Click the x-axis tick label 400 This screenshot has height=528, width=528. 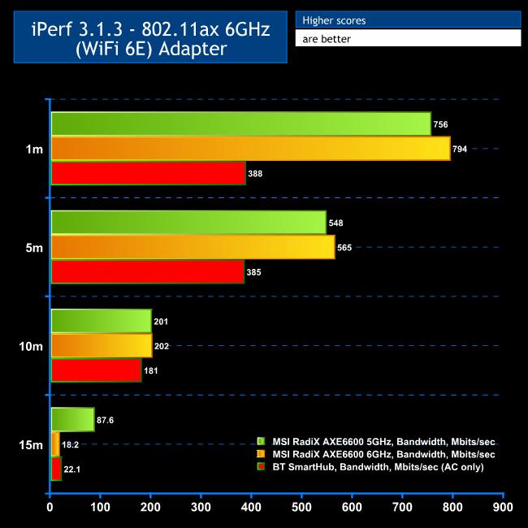(251, 507)
